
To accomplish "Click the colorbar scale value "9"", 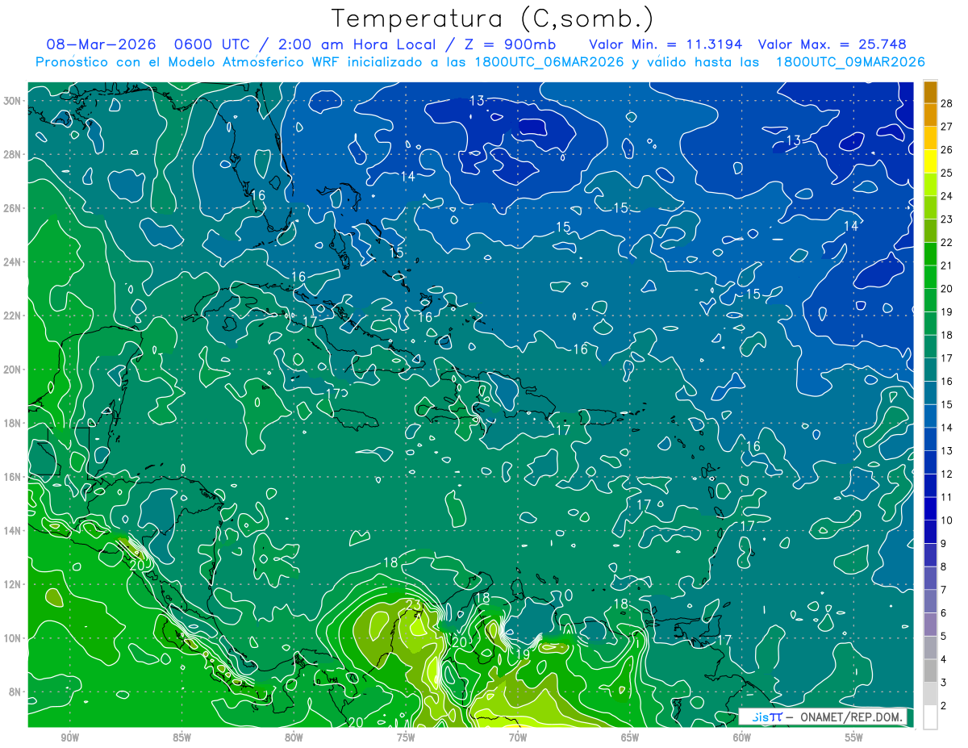I will 944,544.
